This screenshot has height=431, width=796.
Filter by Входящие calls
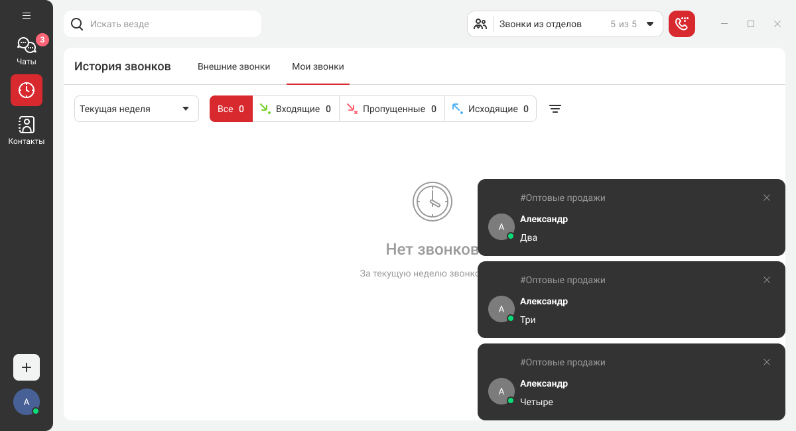(296, 109)
